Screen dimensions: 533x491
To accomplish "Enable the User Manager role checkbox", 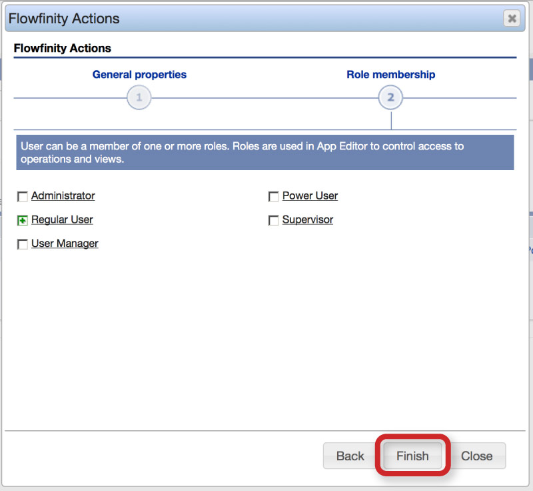I will (23, 244).
